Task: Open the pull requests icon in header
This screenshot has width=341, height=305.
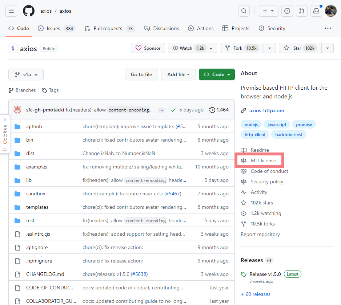Action: click(302, 11)
